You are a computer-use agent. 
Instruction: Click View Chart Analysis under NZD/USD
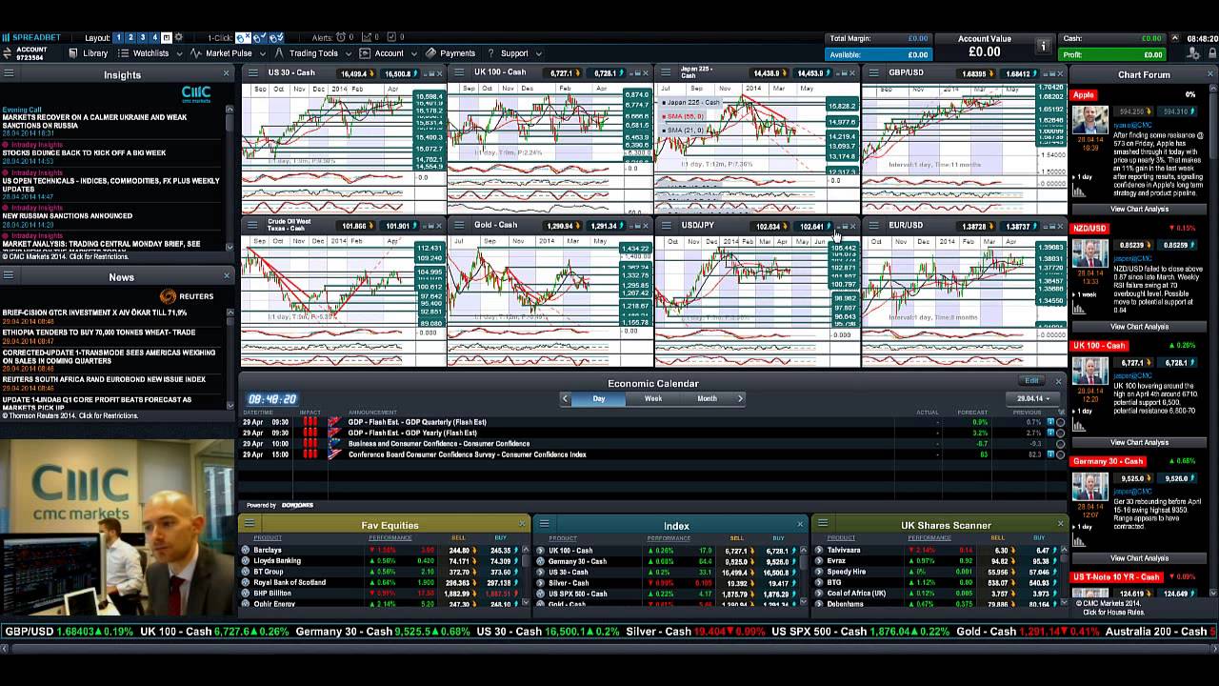[1139, 326]
